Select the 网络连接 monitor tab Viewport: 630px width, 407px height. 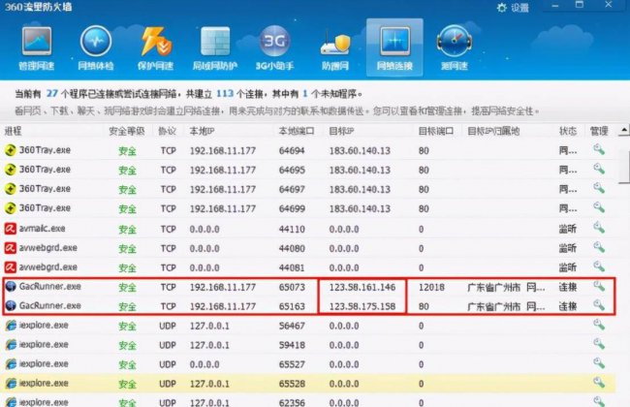394,47
